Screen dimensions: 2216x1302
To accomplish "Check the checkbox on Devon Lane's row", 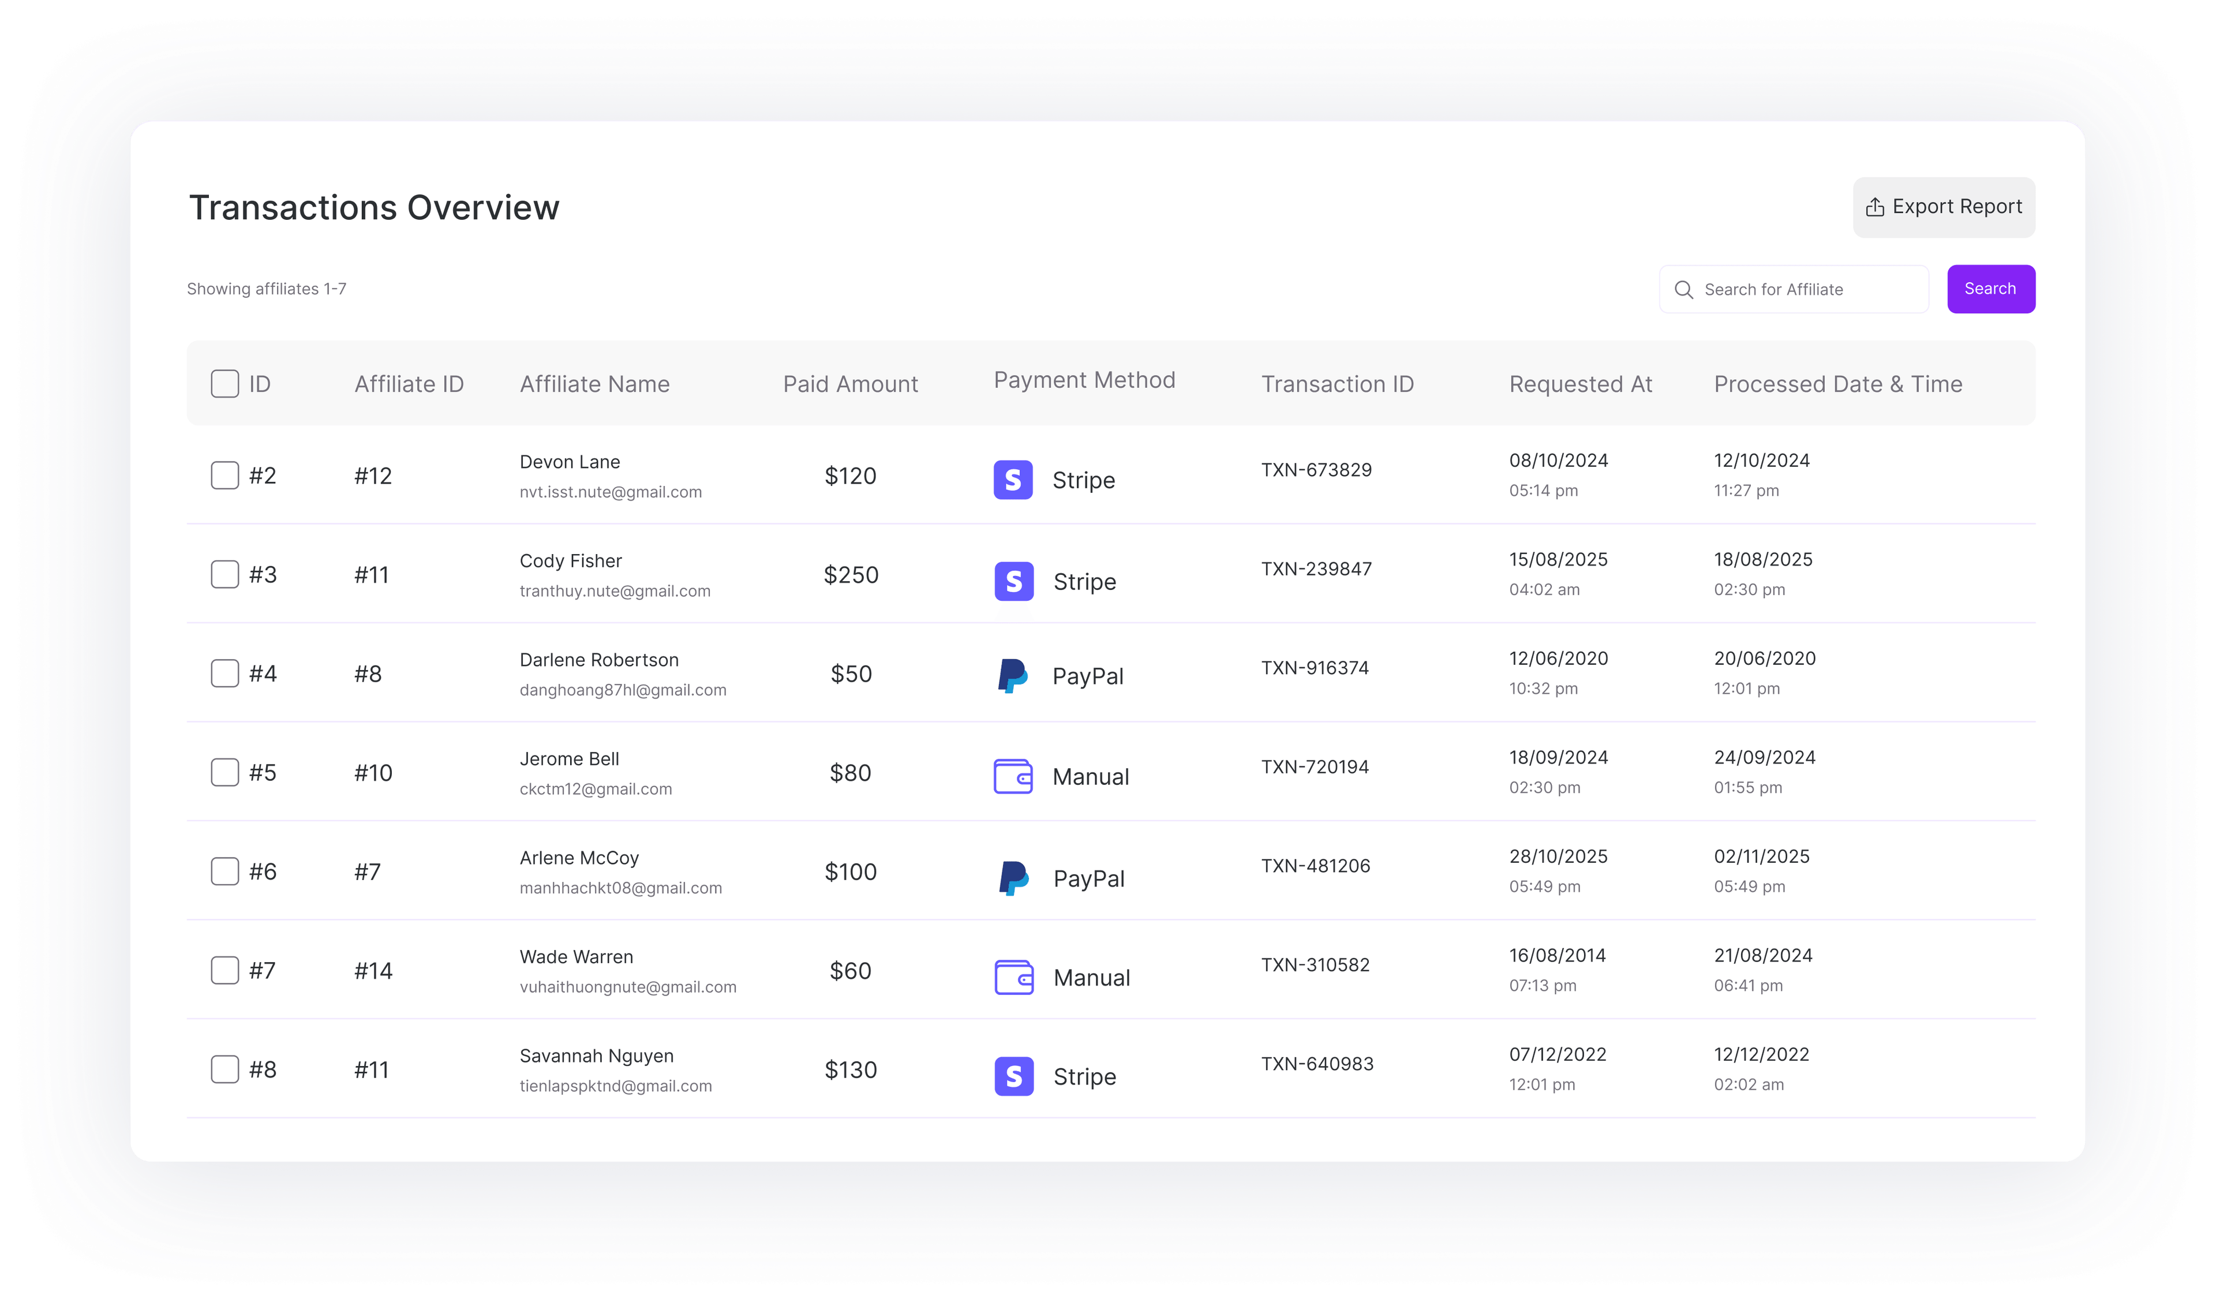I will (x=225, y=475).
